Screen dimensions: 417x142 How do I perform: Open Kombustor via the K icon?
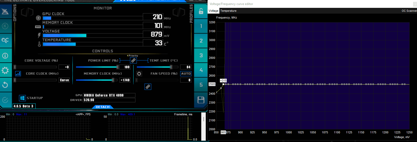click(x=6, y=26)
